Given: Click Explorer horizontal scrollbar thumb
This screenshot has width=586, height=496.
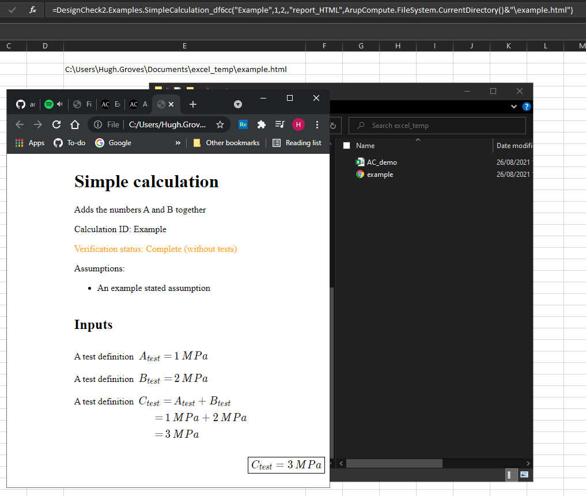Looking at the screenshot, I should (394, 464).
